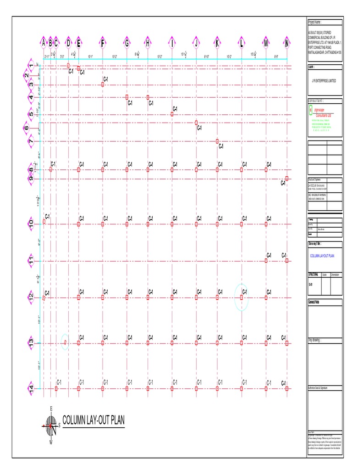Select row grid bubble 2 on the left

point(27,76)
